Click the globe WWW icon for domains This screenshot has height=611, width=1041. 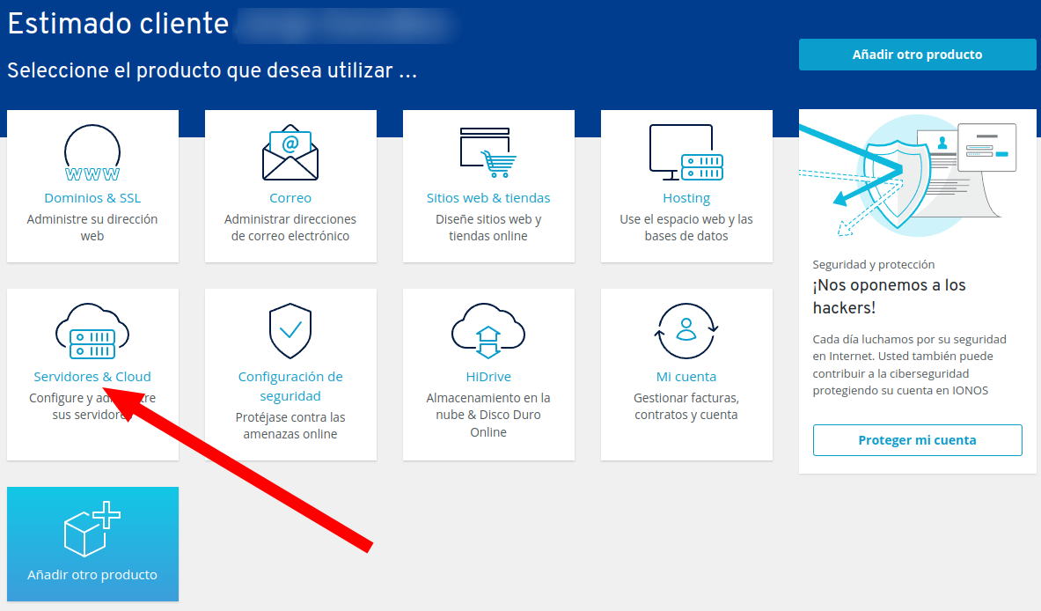(x=92, y=154)
